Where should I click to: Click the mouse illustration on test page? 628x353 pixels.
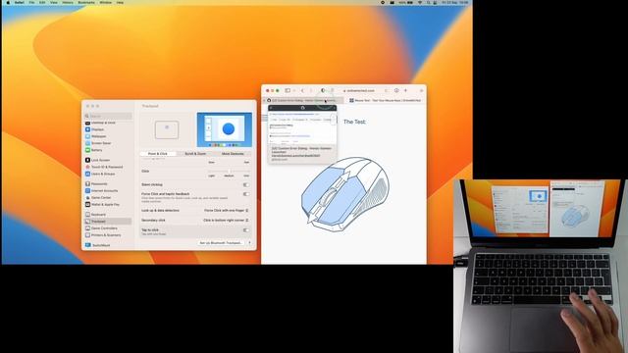coord(344,194)
